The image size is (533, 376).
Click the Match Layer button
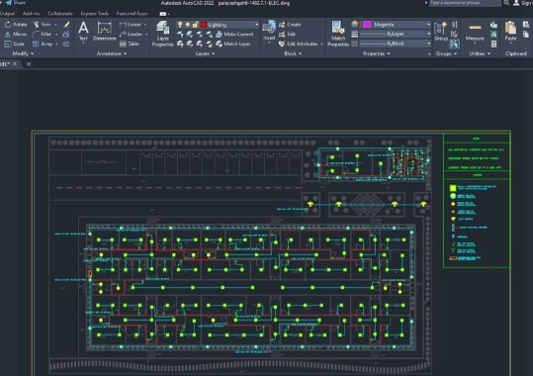[233, 44]
